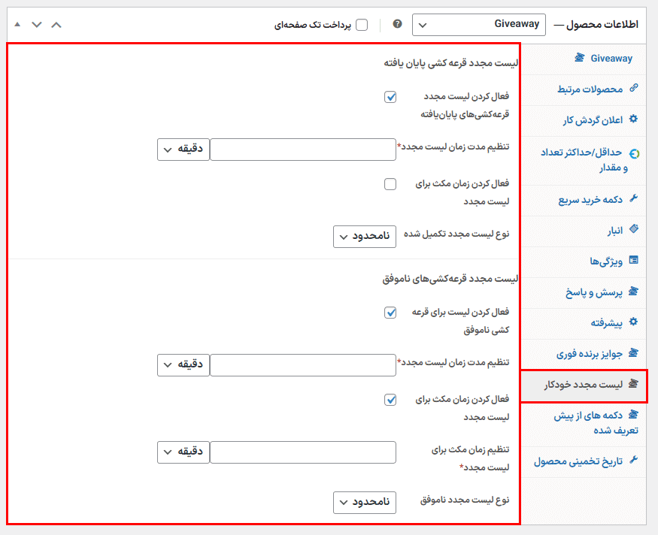Click the pause time duration input field
Screen dimensions: 658x535
pyautogui.click(x=302, y=452)
